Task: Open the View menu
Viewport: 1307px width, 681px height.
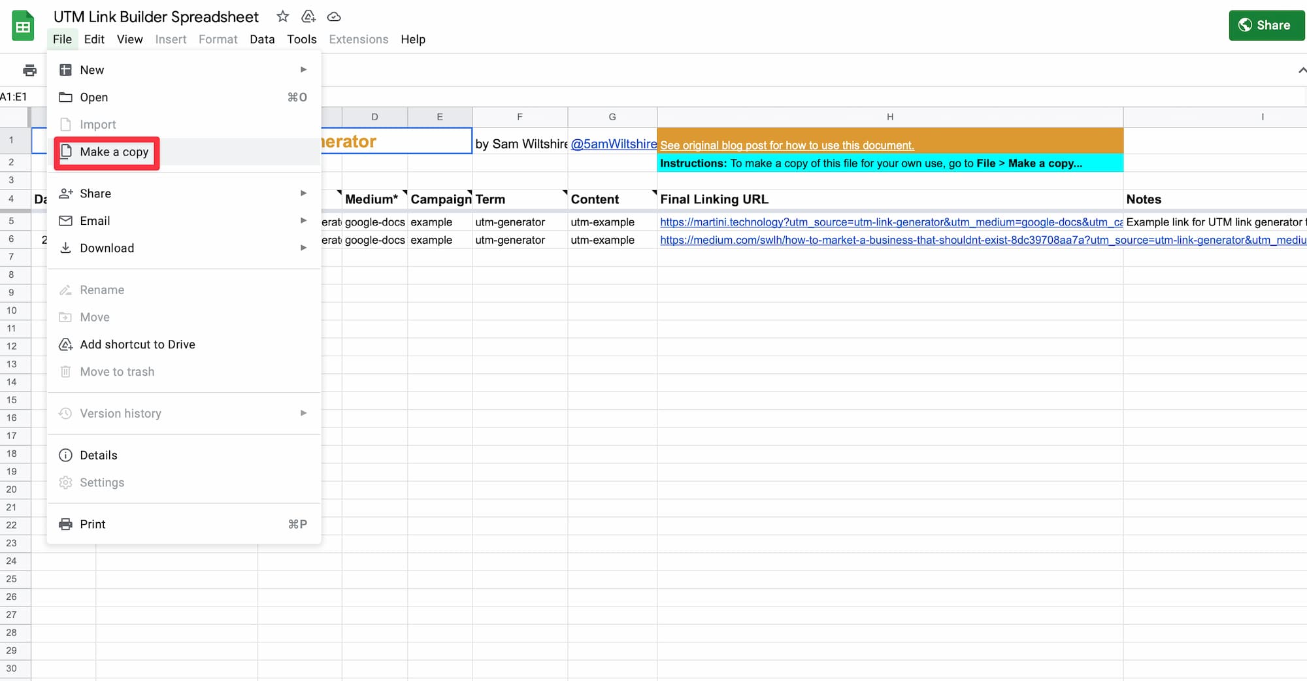Action: pos(129,39)
